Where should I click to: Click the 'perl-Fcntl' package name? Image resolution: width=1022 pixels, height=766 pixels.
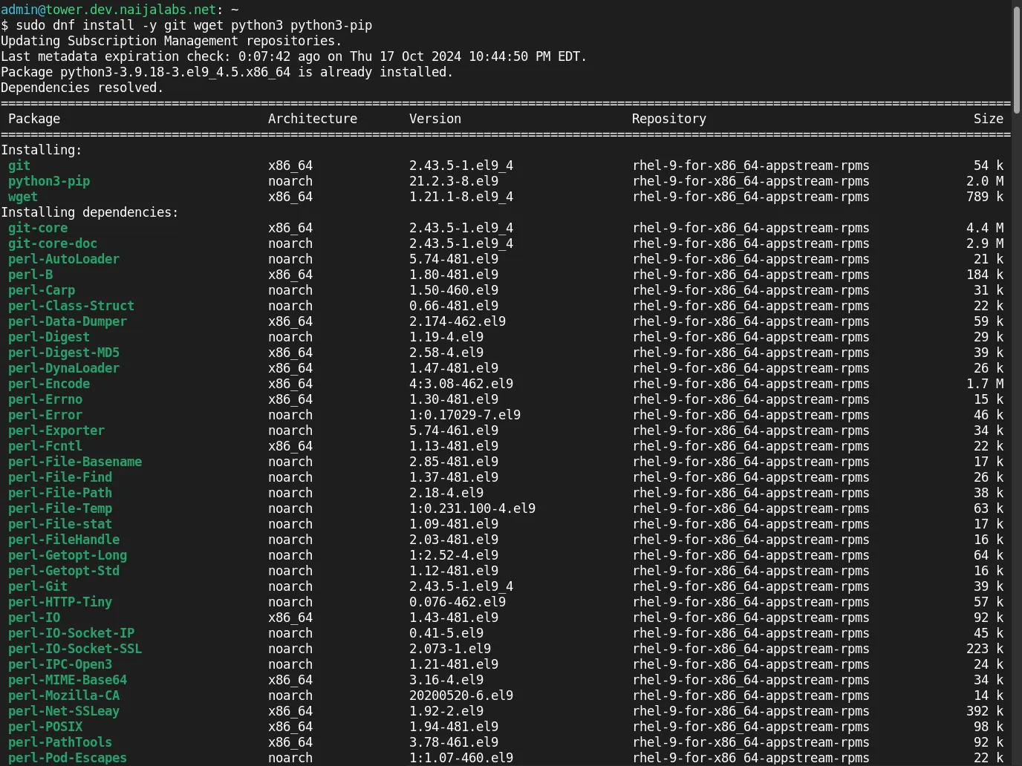click(45, 446)
